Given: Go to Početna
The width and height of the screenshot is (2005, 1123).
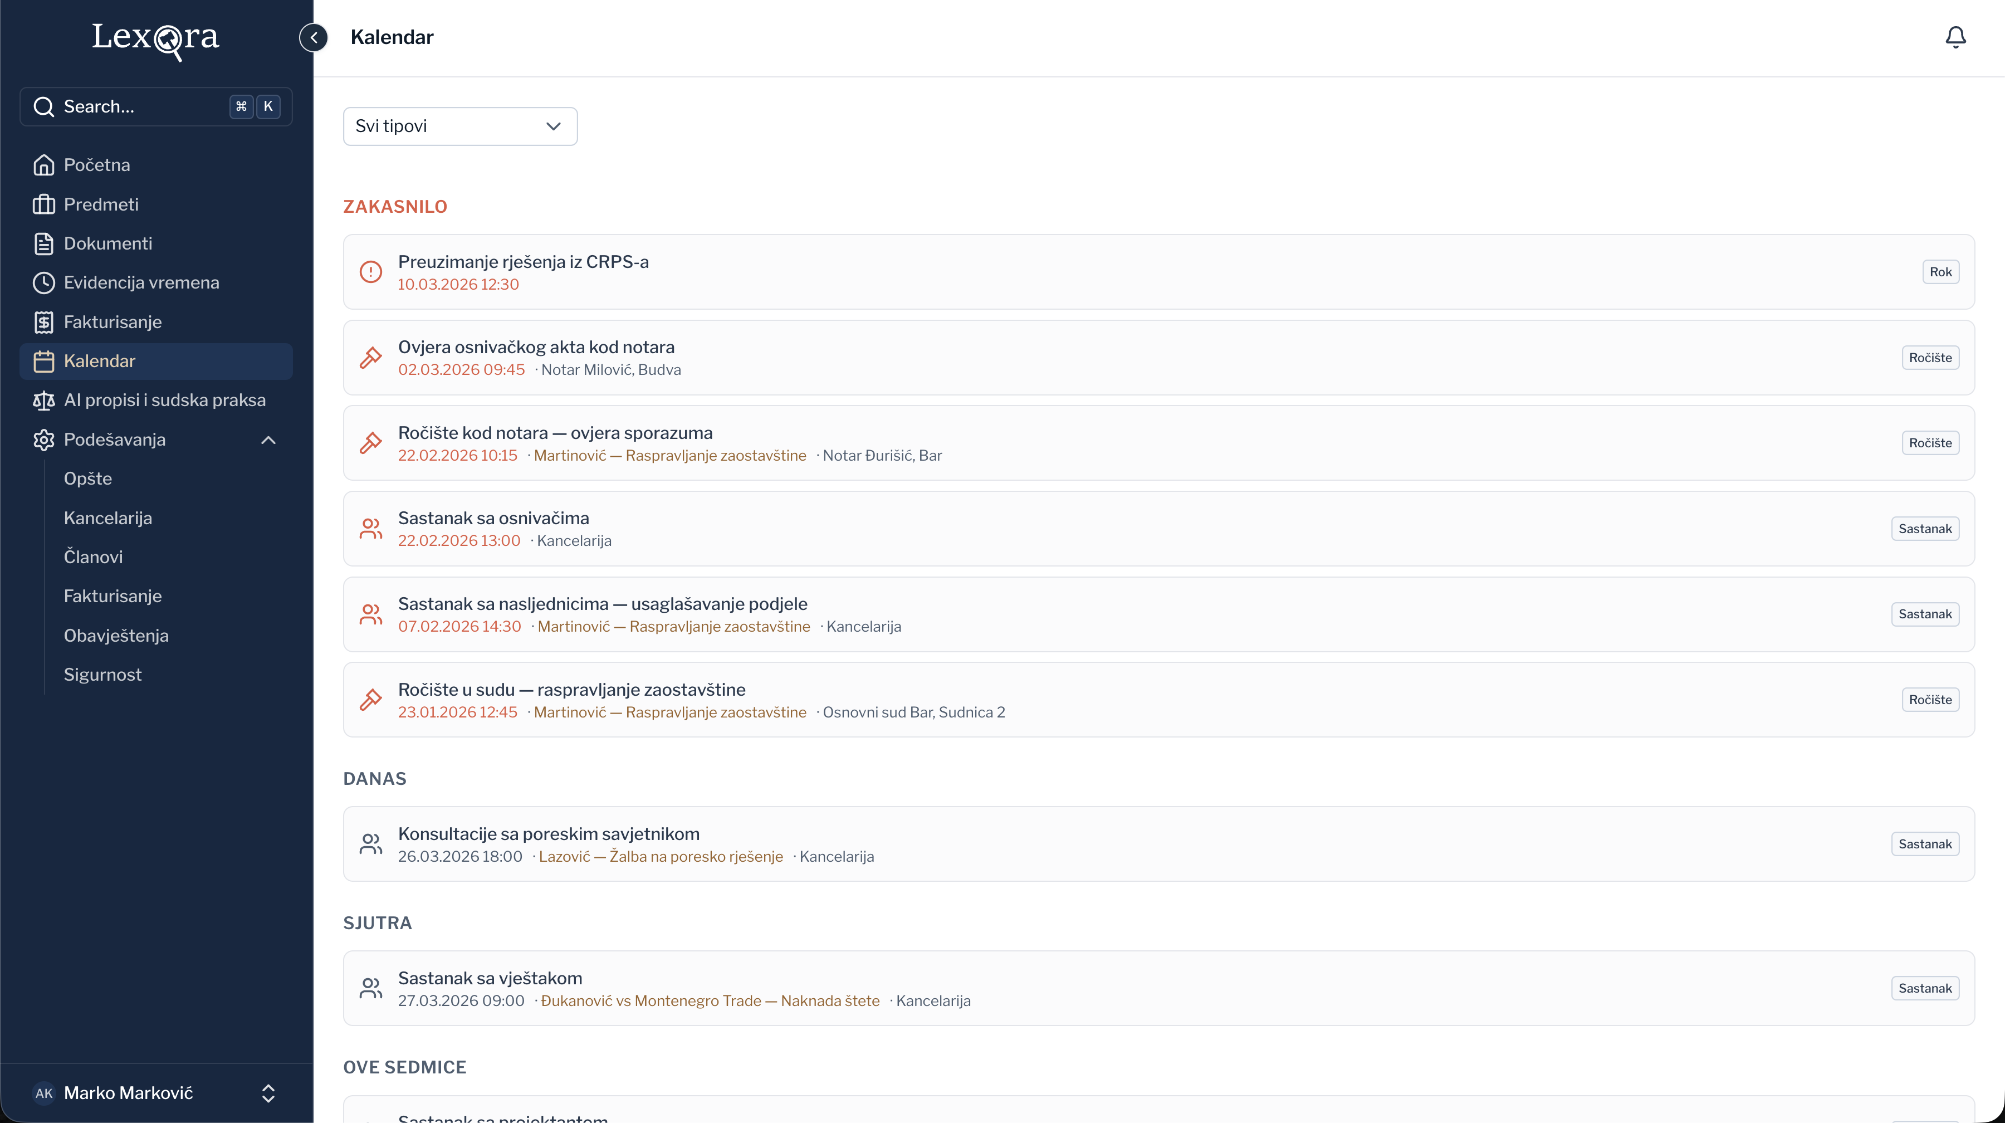Looking at the screenshot, I should pos(156,165).
